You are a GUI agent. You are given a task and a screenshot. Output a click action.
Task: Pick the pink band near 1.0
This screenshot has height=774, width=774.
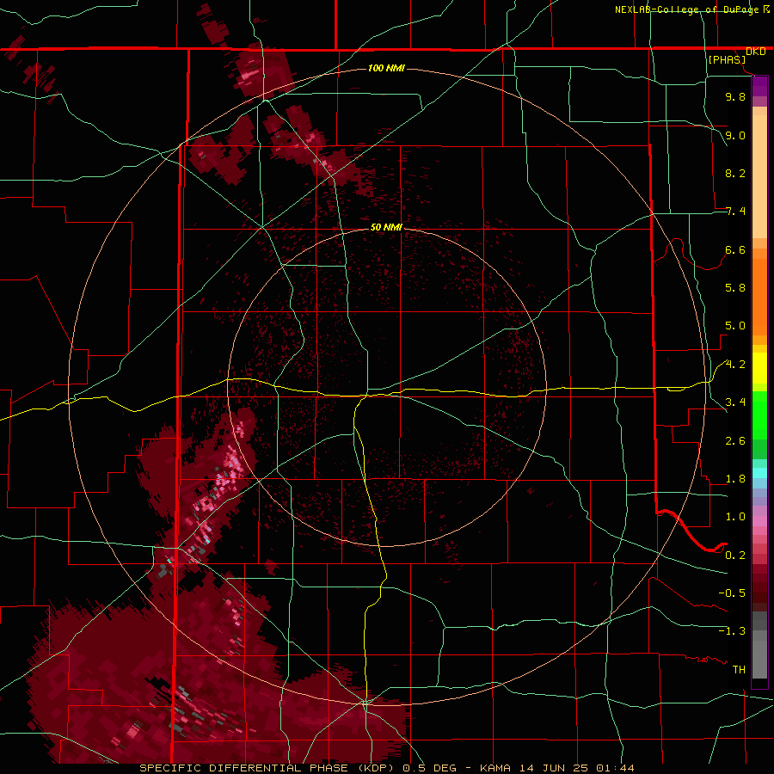click(759, 521)
